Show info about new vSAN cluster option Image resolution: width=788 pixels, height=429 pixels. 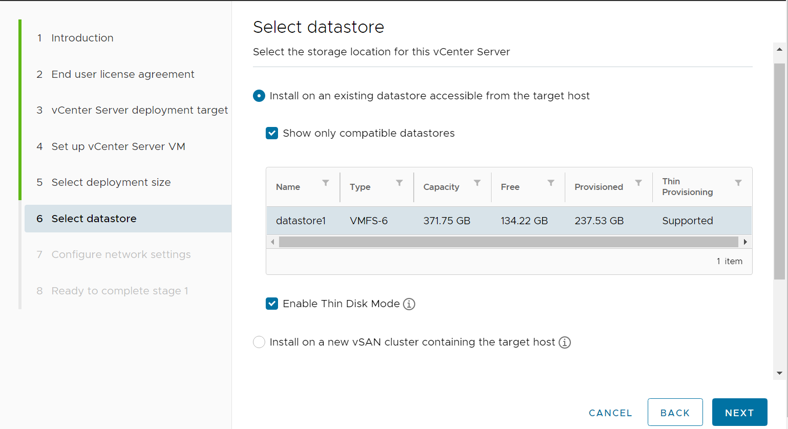(565, 342)
